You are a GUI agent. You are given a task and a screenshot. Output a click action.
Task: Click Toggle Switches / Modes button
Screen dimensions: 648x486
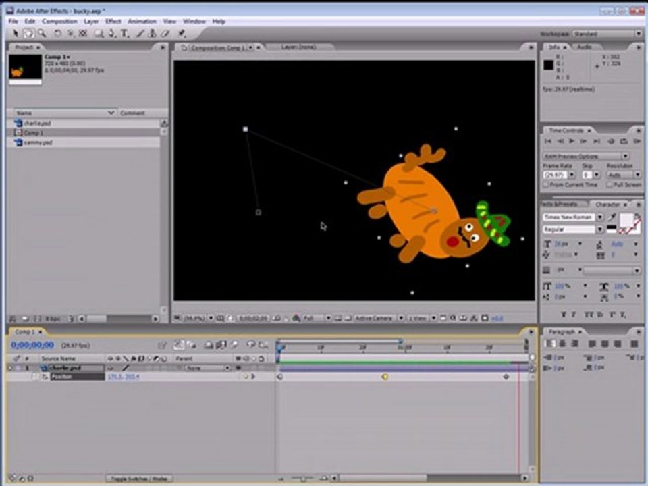pos(139,478)
